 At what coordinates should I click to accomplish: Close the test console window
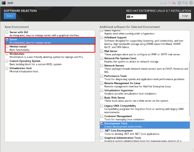191,3
